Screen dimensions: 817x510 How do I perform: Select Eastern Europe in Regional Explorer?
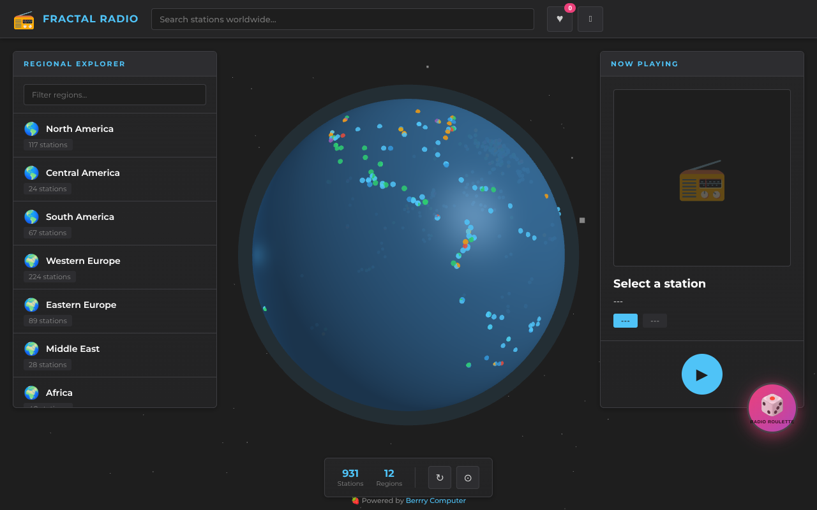[x=115, y=310]
